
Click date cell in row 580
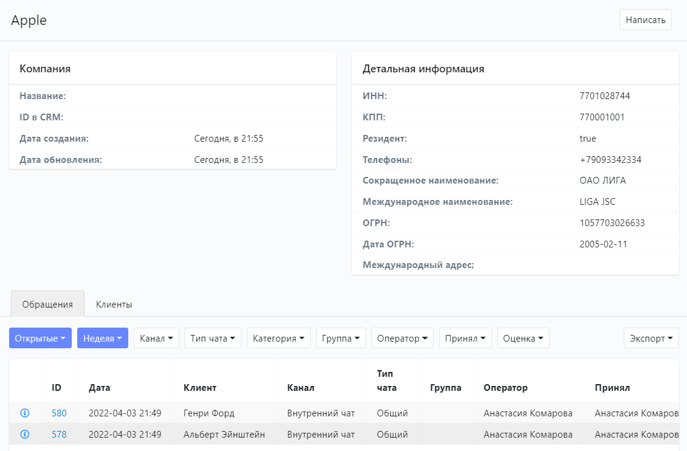point(125,413)
